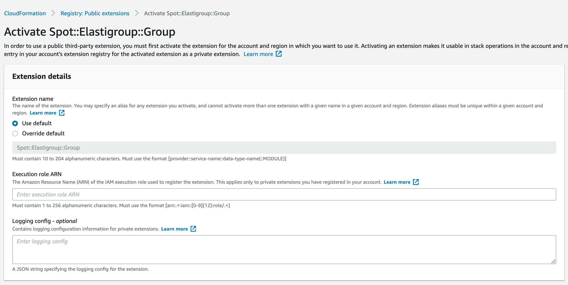
Task: Open Learn more link in page introduction
Action: [258, 54]
